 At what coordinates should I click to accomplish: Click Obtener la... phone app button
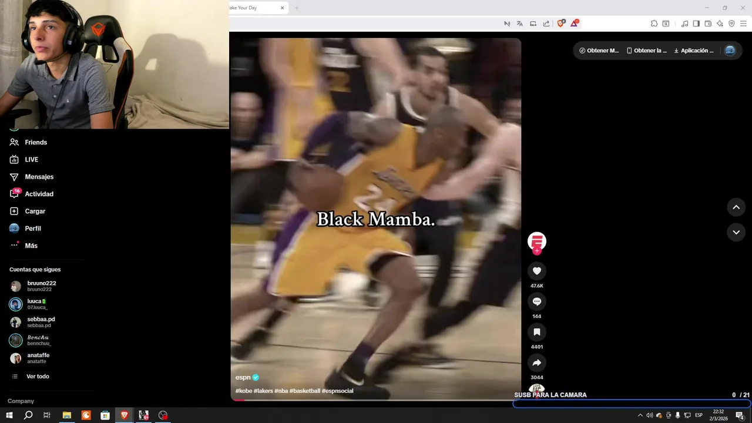click(646, 51)
